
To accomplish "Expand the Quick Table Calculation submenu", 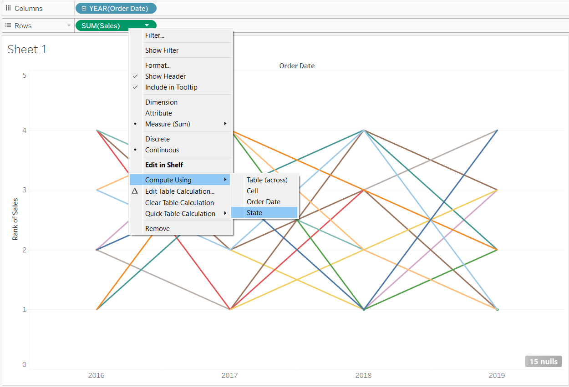I will (181, 213).
